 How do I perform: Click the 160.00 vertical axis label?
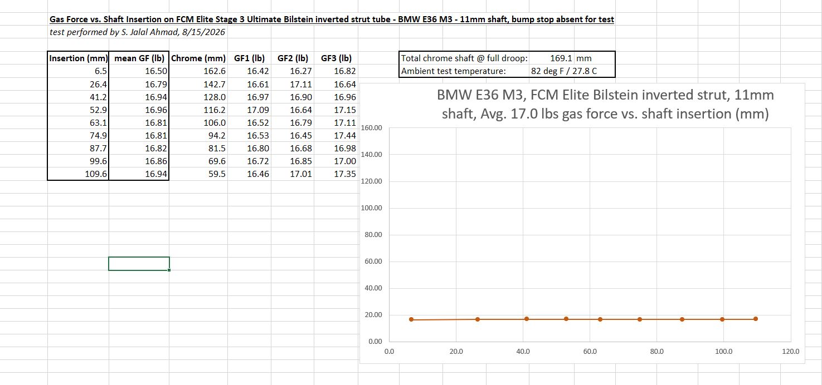(372, 128)
